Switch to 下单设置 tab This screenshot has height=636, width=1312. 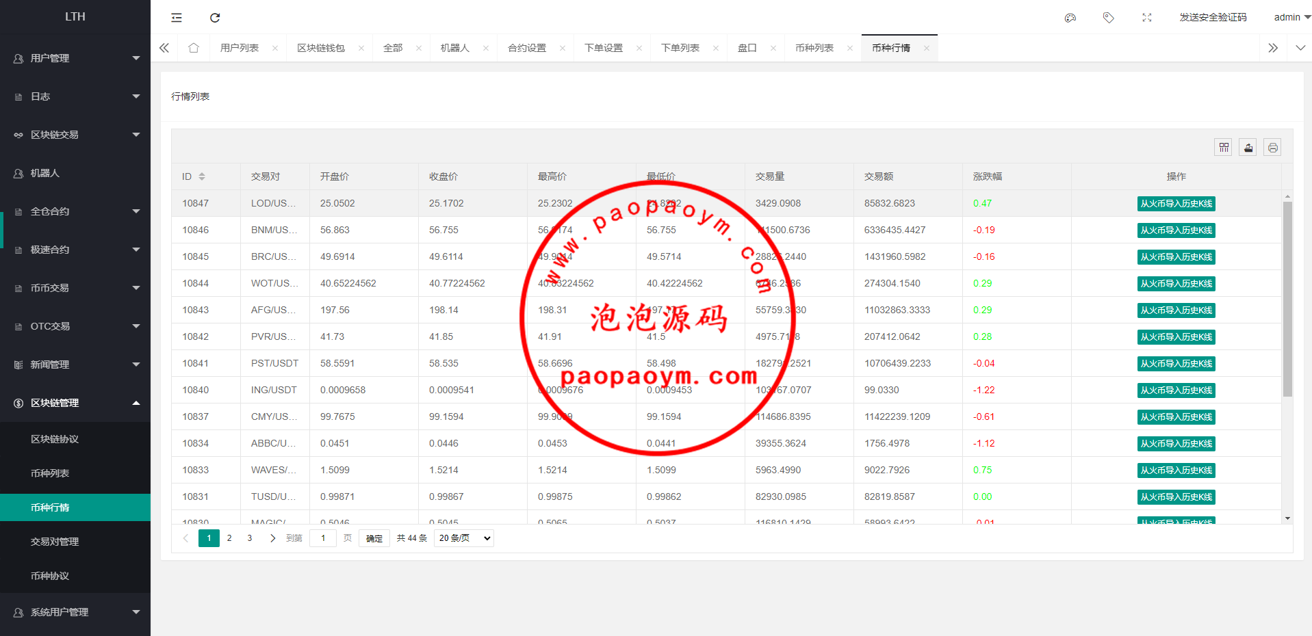[x=604, y=48]
